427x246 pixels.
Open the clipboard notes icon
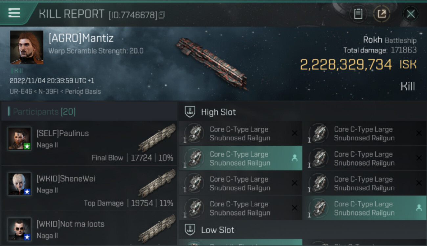358,14
